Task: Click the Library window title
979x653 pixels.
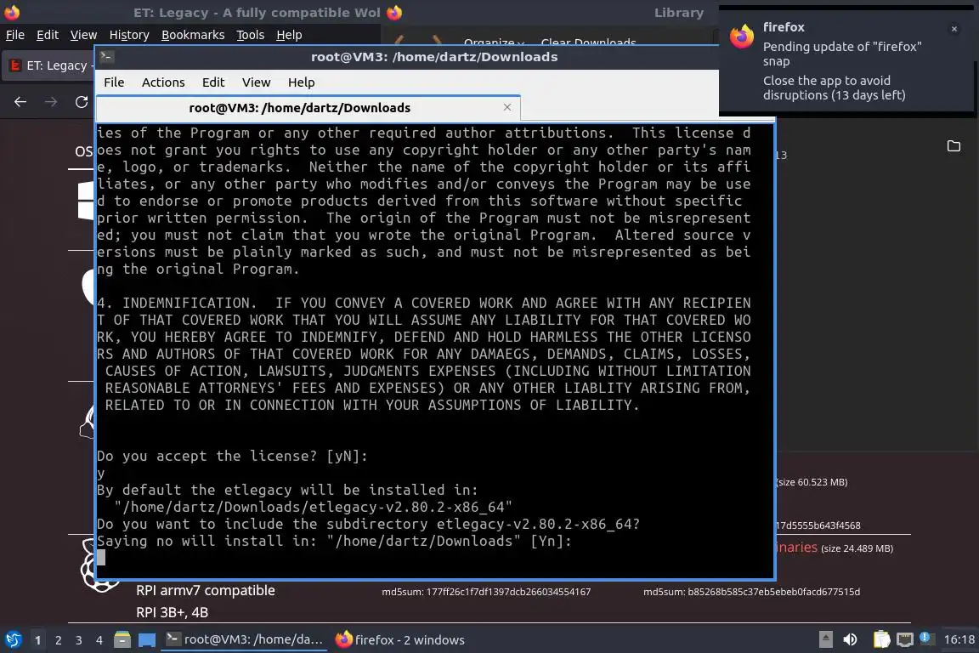Action: 679,13
